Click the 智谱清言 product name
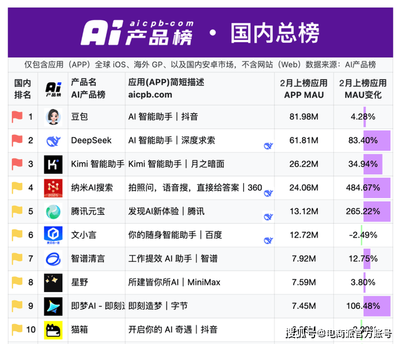This screenshot has width=401, height=344. (x=88, y=259)
